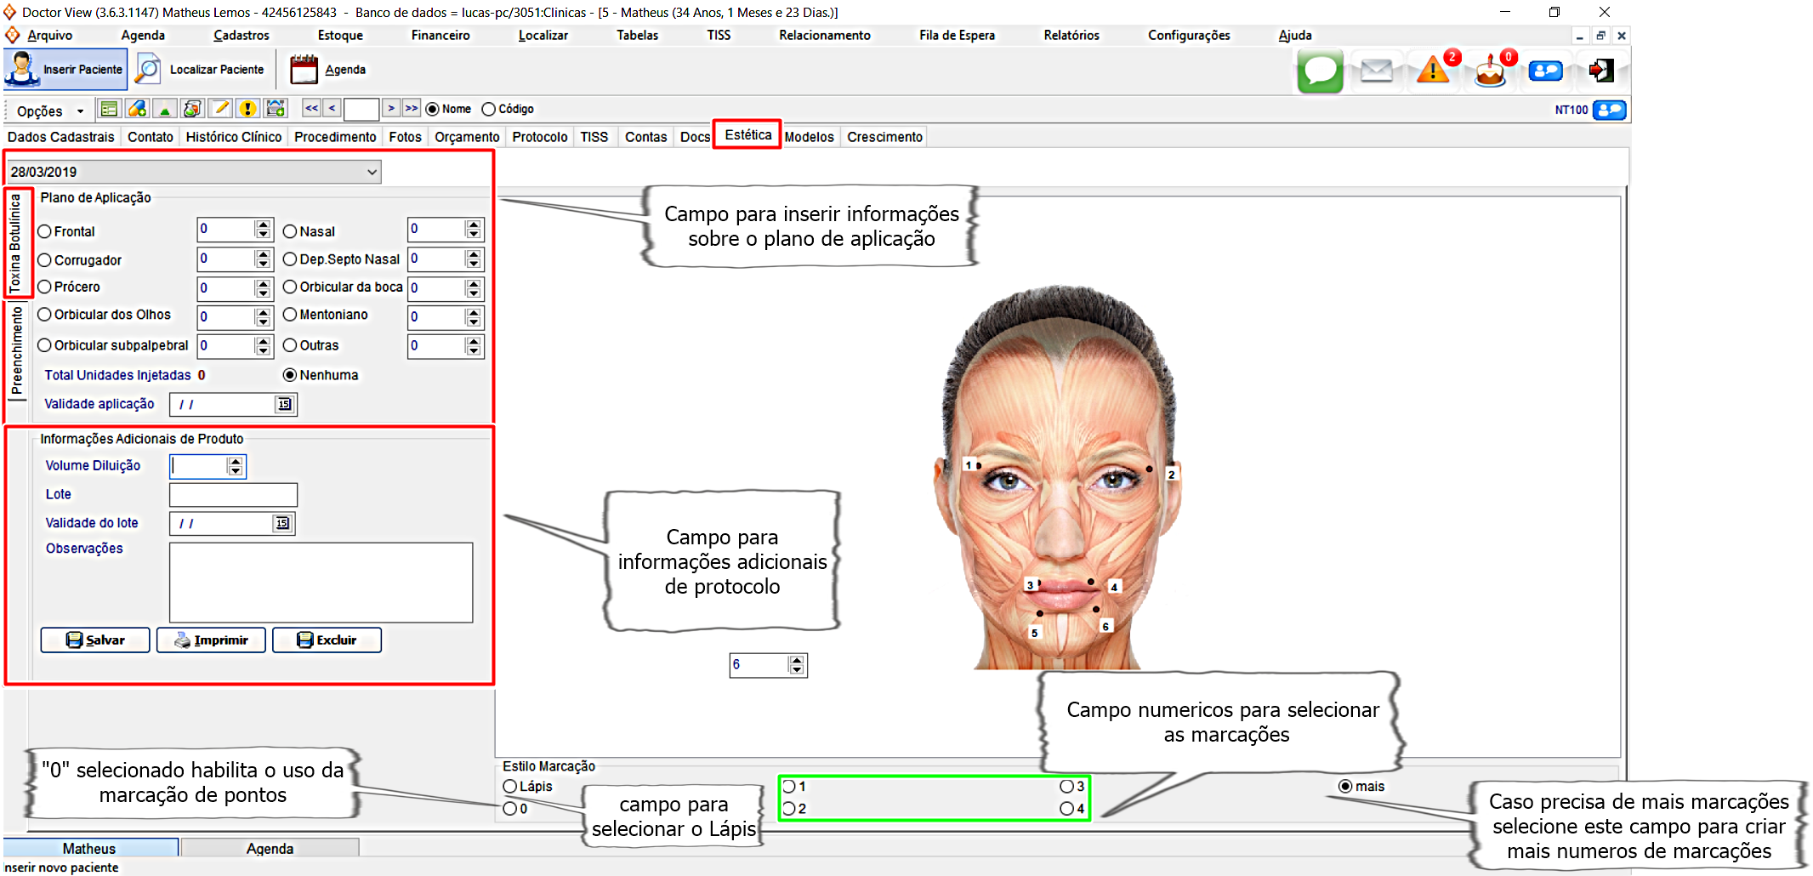The image size is (1813, 876).
Task: Select the Lápis marking style
Action: (x=510, y=787)
